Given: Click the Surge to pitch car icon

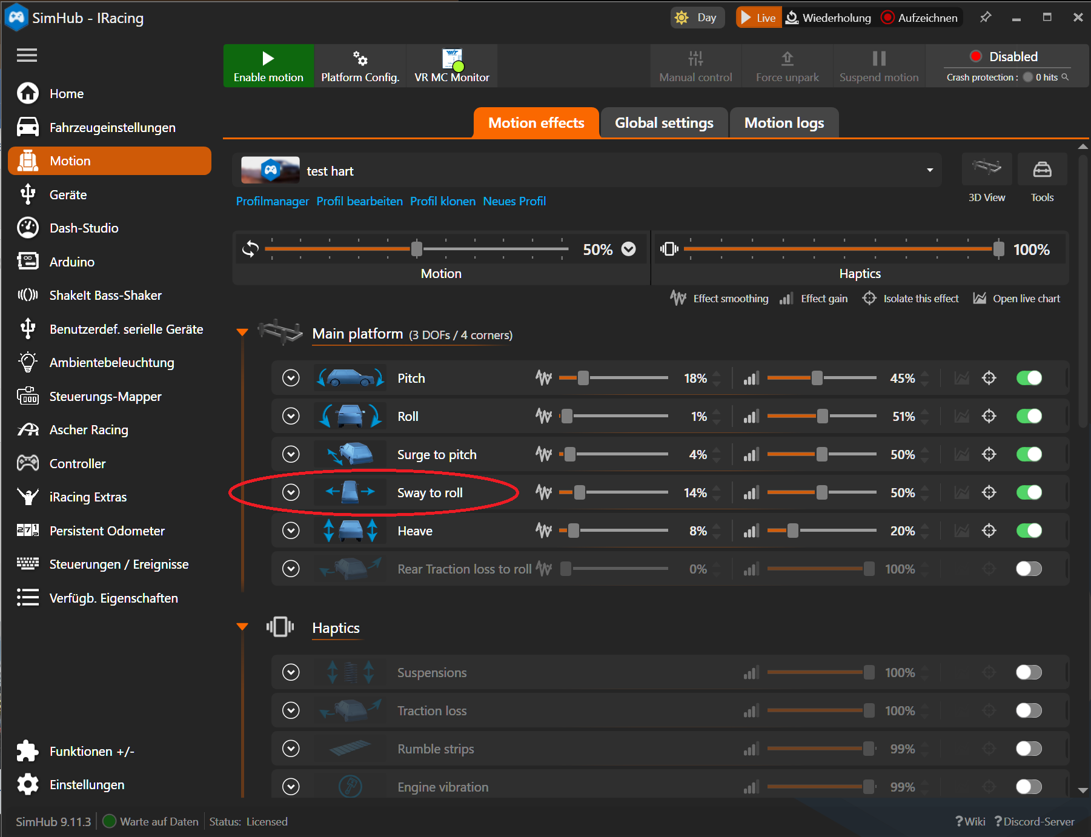Looking at the screenshot, I should coord(351,454).
